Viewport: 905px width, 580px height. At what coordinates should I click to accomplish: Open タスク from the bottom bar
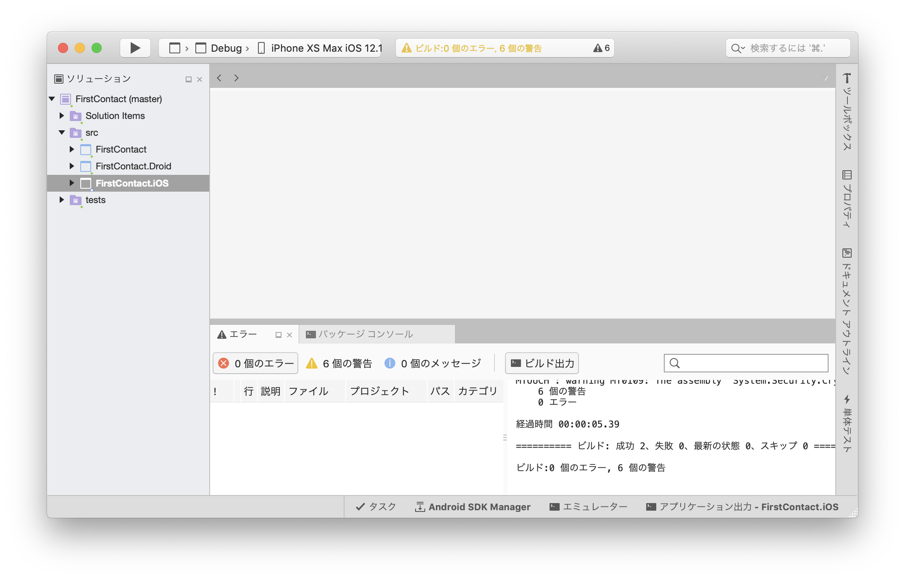(x=375, y=507)
